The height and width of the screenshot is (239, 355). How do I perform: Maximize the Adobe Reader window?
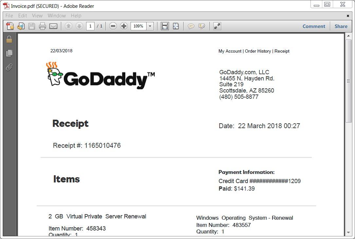327,5
